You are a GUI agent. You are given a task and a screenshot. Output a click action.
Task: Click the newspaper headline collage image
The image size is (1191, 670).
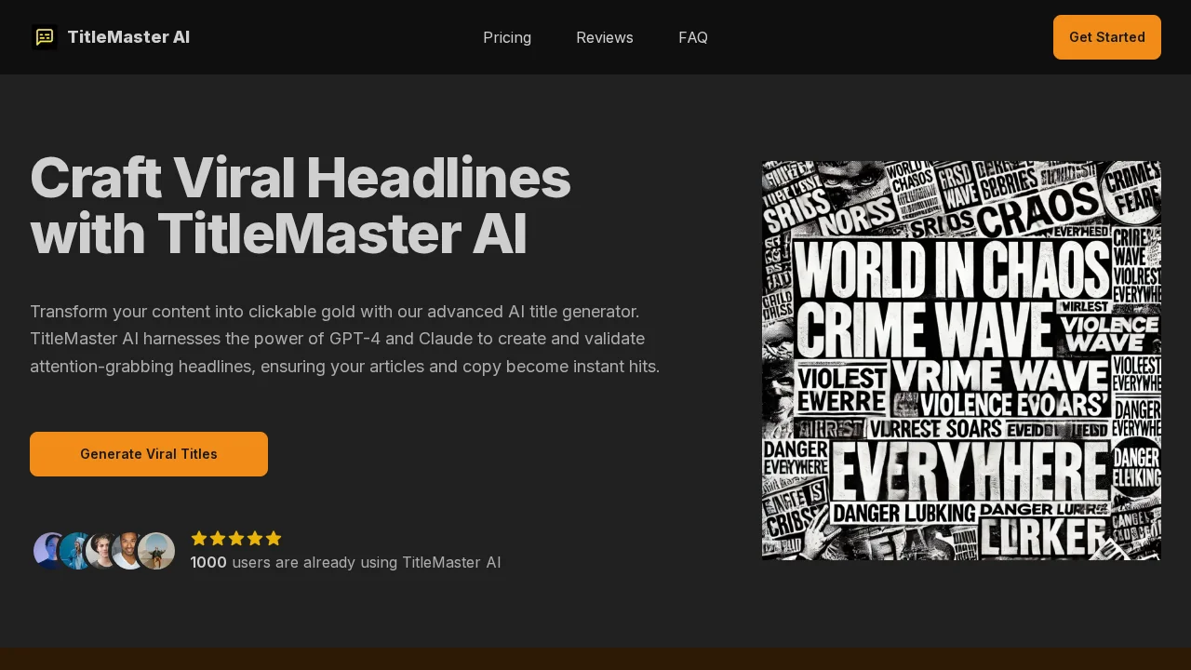(961, 360)
